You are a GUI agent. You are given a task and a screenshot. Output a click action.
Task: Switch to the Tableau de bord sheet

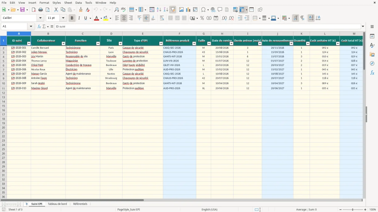pos(57,204)
